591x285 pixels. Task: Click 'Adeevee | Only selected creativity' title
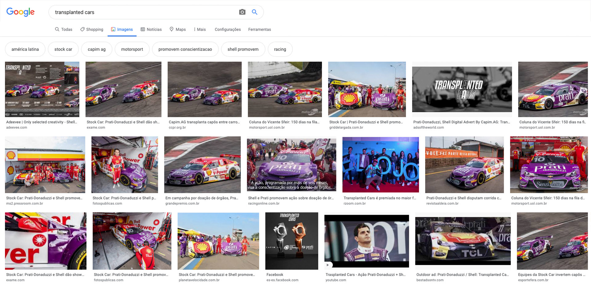(x=42, y=122)
